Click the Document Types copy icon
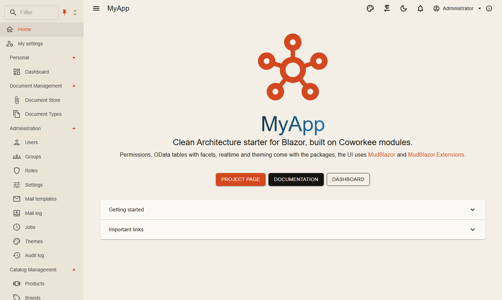The image size is (502, 300). click(x=17, y=114)
